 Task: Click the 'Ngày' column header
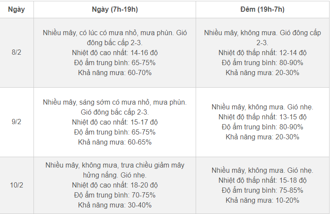pos(17,9)
